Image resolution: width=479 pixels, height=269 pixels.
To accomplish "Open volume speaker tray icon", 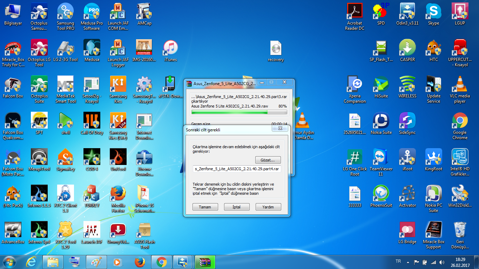I will (442, 262).
